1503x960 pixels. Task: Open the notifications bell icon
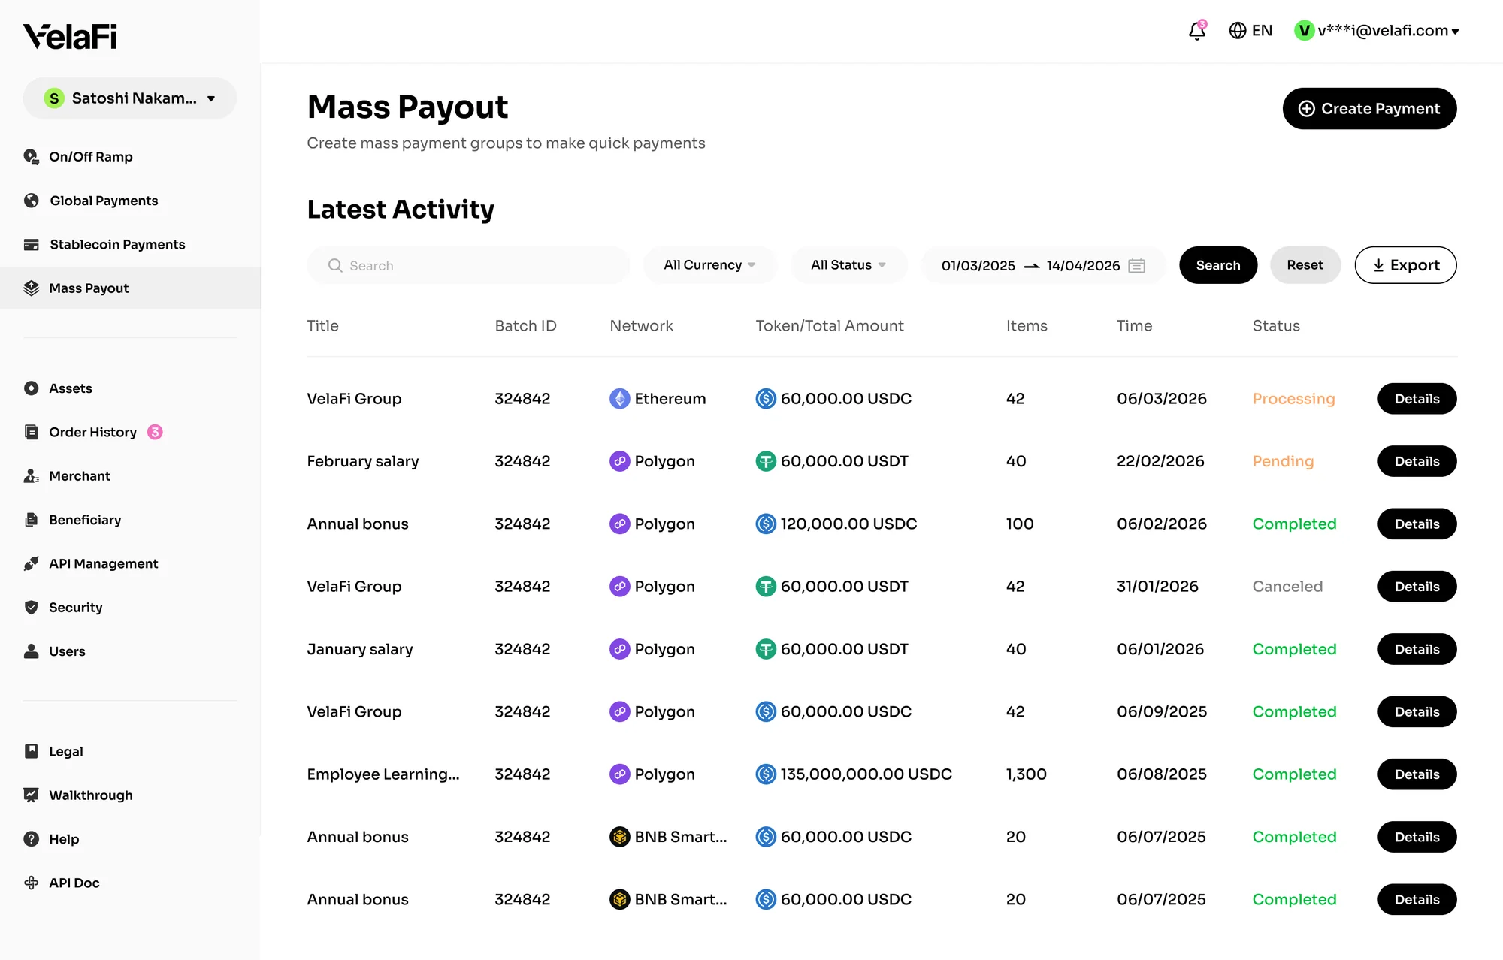pyautogui.click(x=1196, y=31)
